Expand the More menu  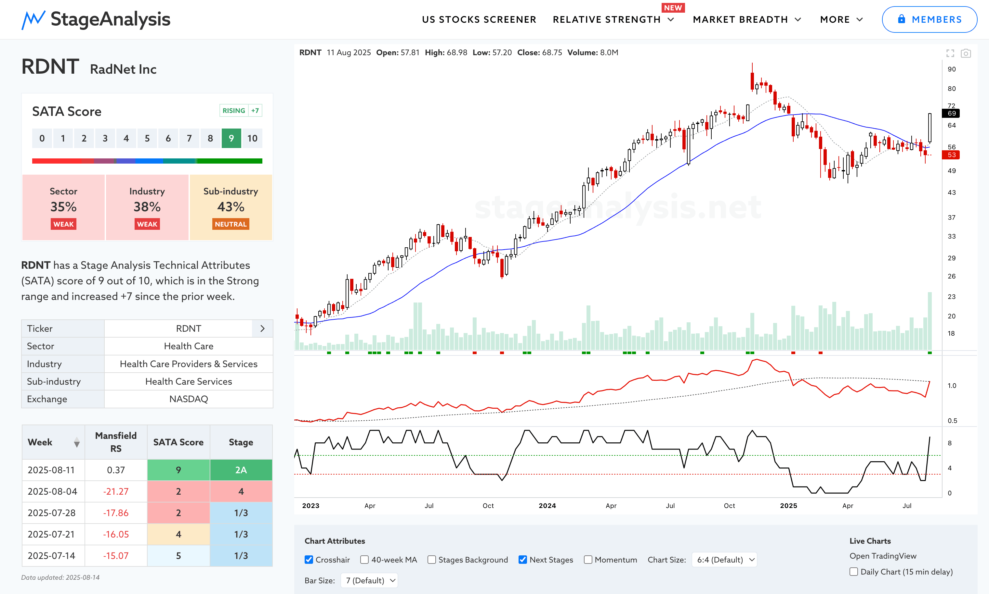841,19
